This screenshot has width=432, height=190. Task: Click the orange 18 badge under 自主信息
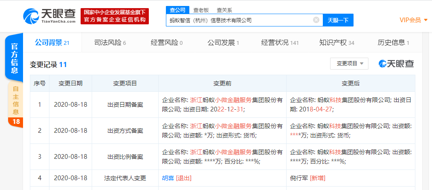pos(16,121)
